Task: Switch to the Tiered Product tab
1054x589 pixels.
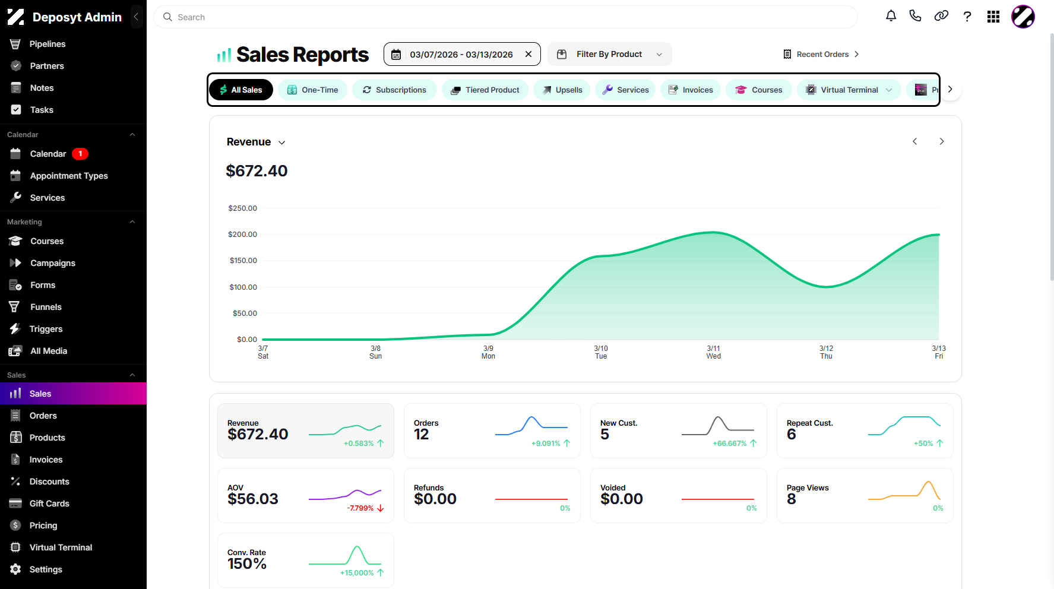Action: coord(485,90)
